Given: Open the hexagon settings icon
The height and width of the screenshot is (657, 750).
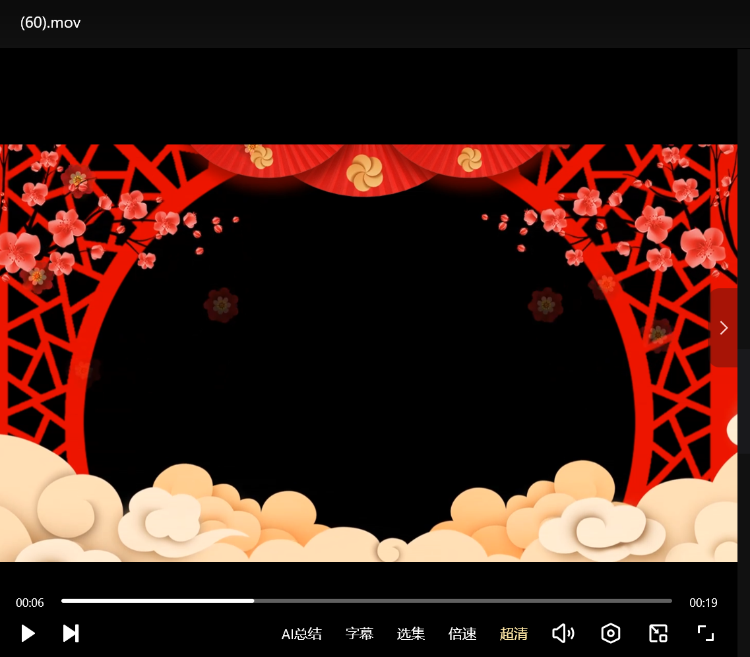Looking at the screenshot, I should click(x=611, y=633).
